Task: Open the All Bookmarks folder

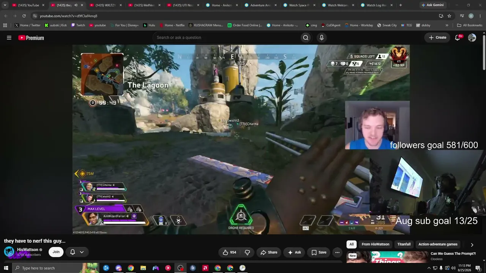Action: coord(470,25)
